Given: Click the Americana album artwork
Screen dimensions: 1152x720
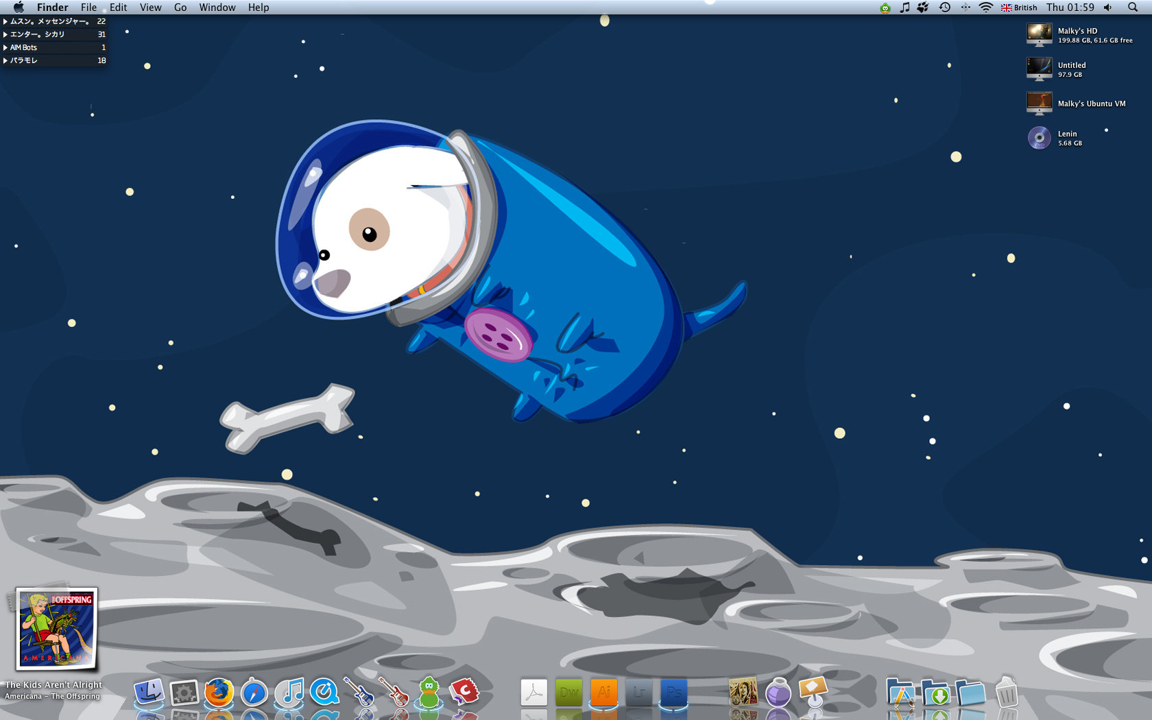Looking at the screenshot, I should point(56,629).
